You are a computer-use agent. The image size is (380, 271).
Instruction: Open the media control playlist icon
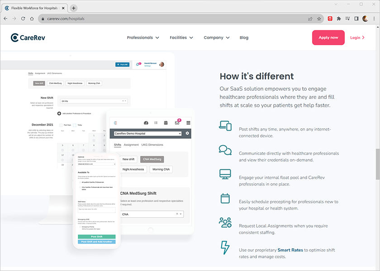coord(347,19)
